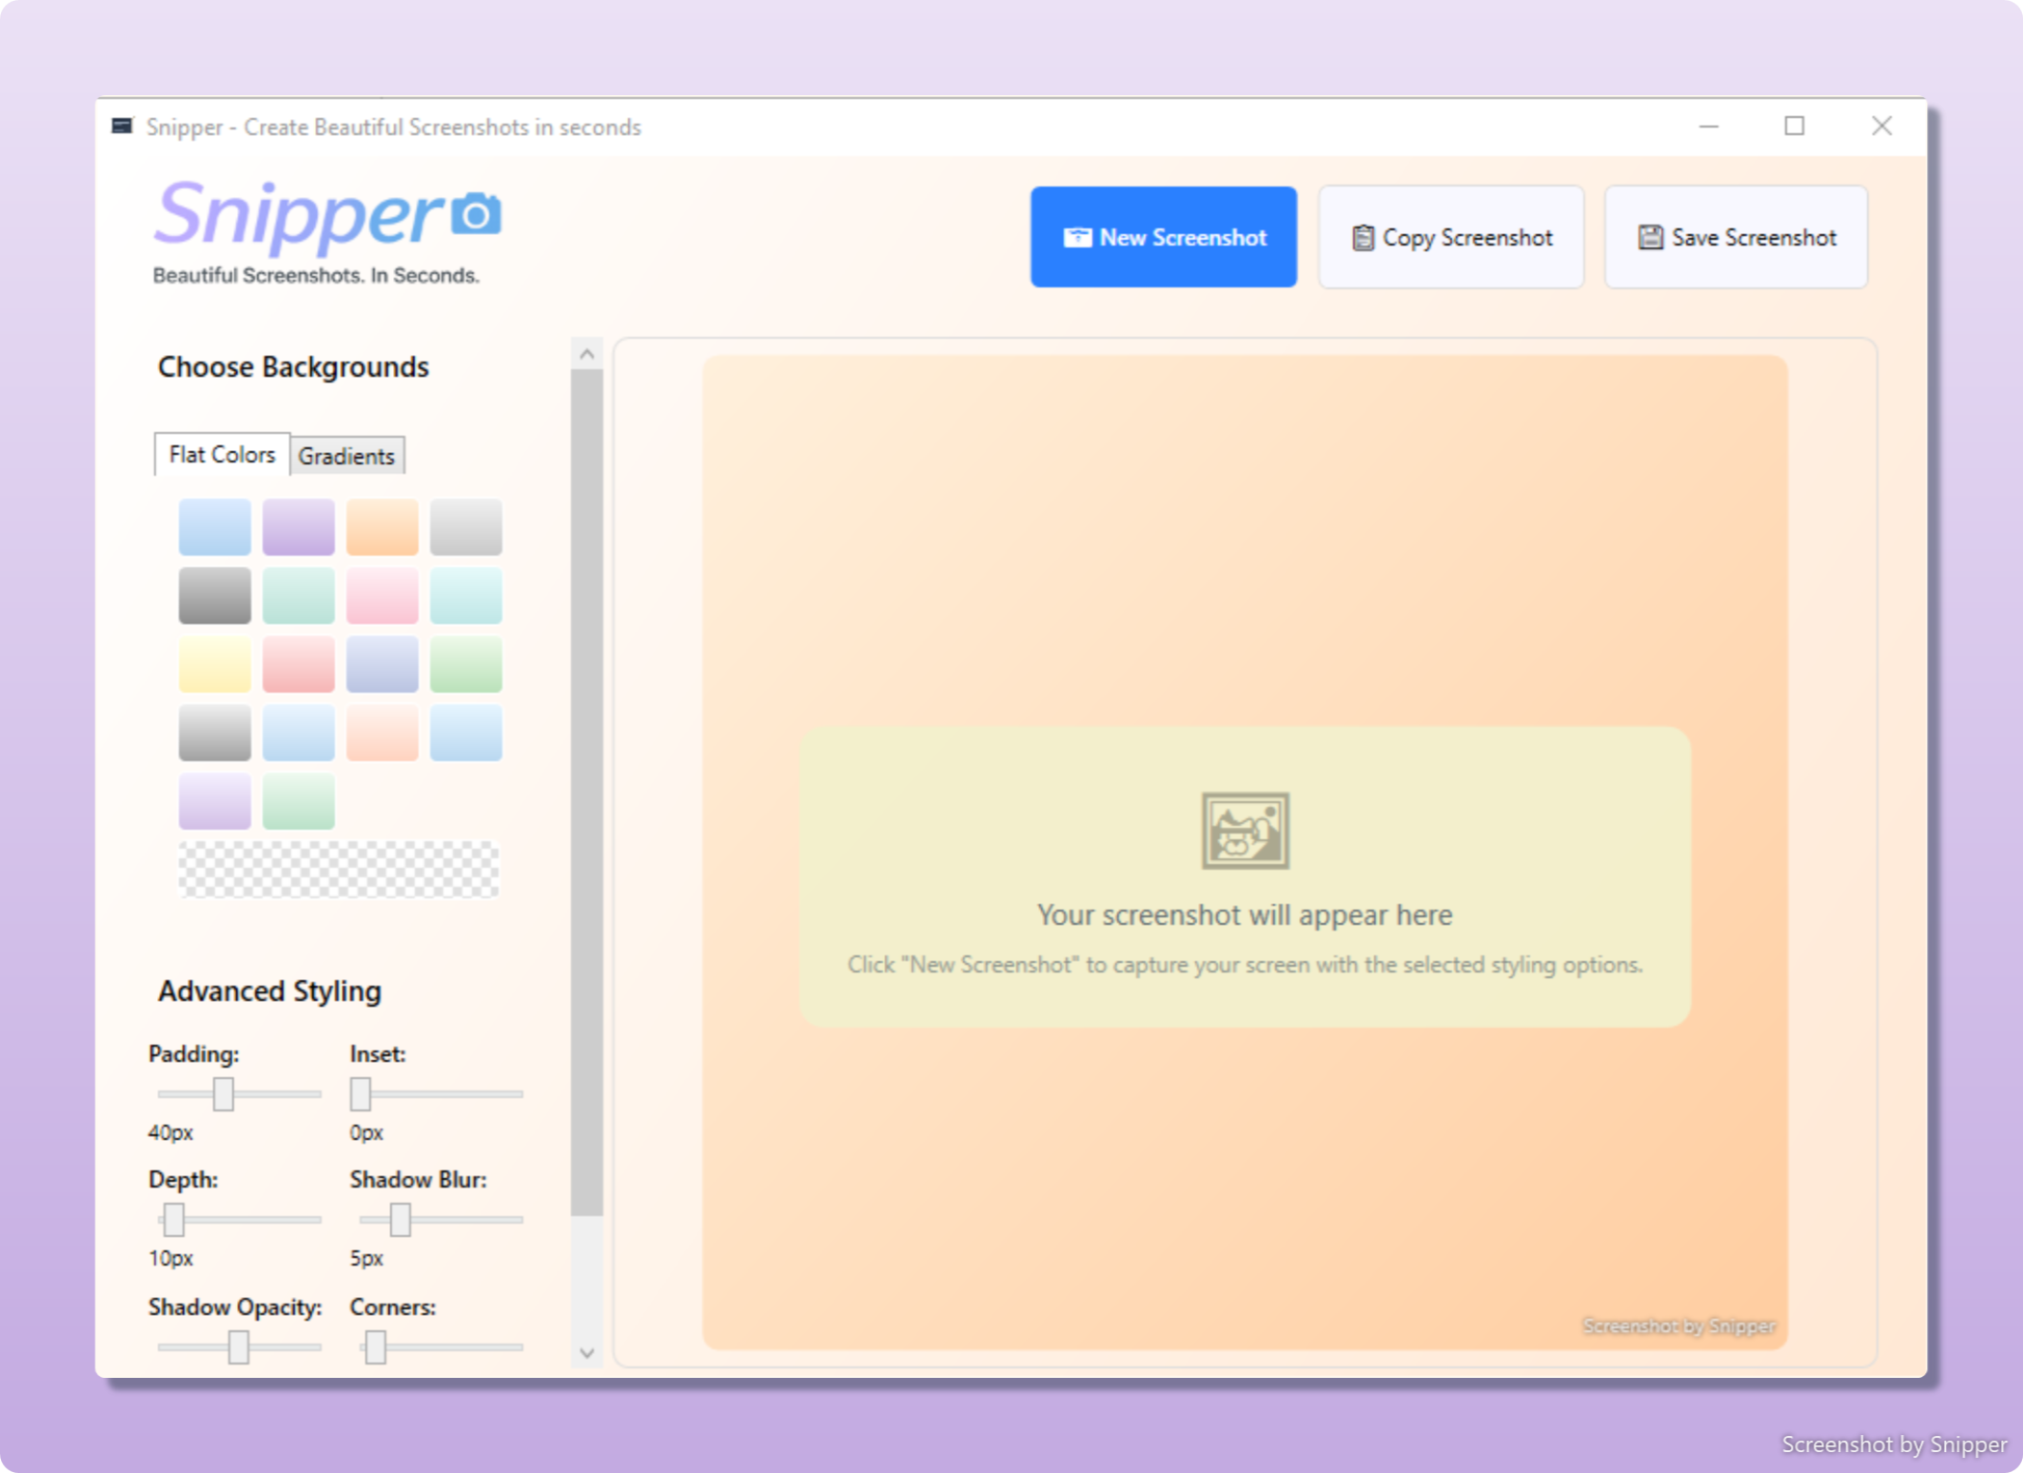Click the Corners slider handle
Viewport: 2023px width, 1473px height.
click(376, 1346)
